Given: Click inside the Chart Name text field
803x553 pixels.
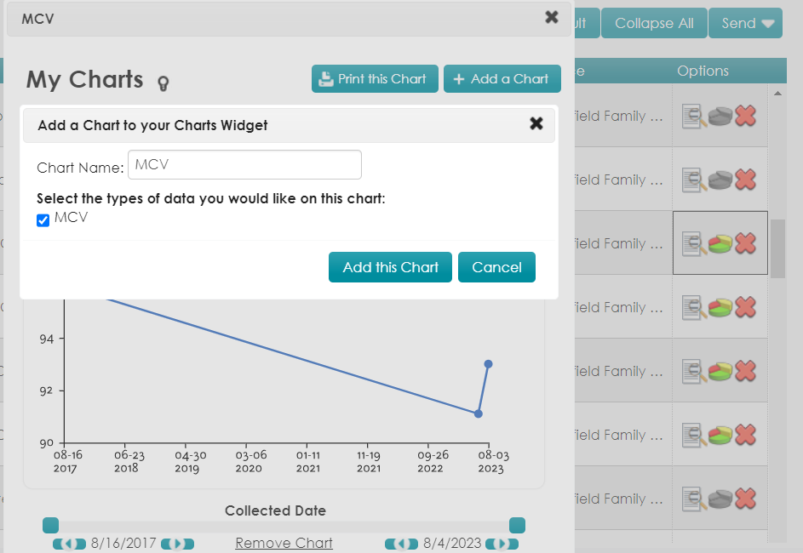Looking at the screenshot, I should [244, 165].
